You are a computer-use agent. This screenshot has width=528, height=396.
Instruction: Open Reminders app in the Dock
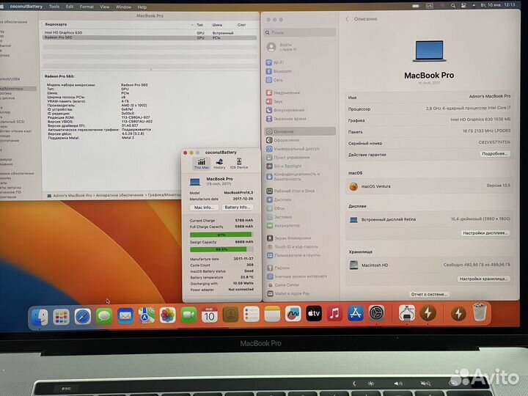pos(252,314)
